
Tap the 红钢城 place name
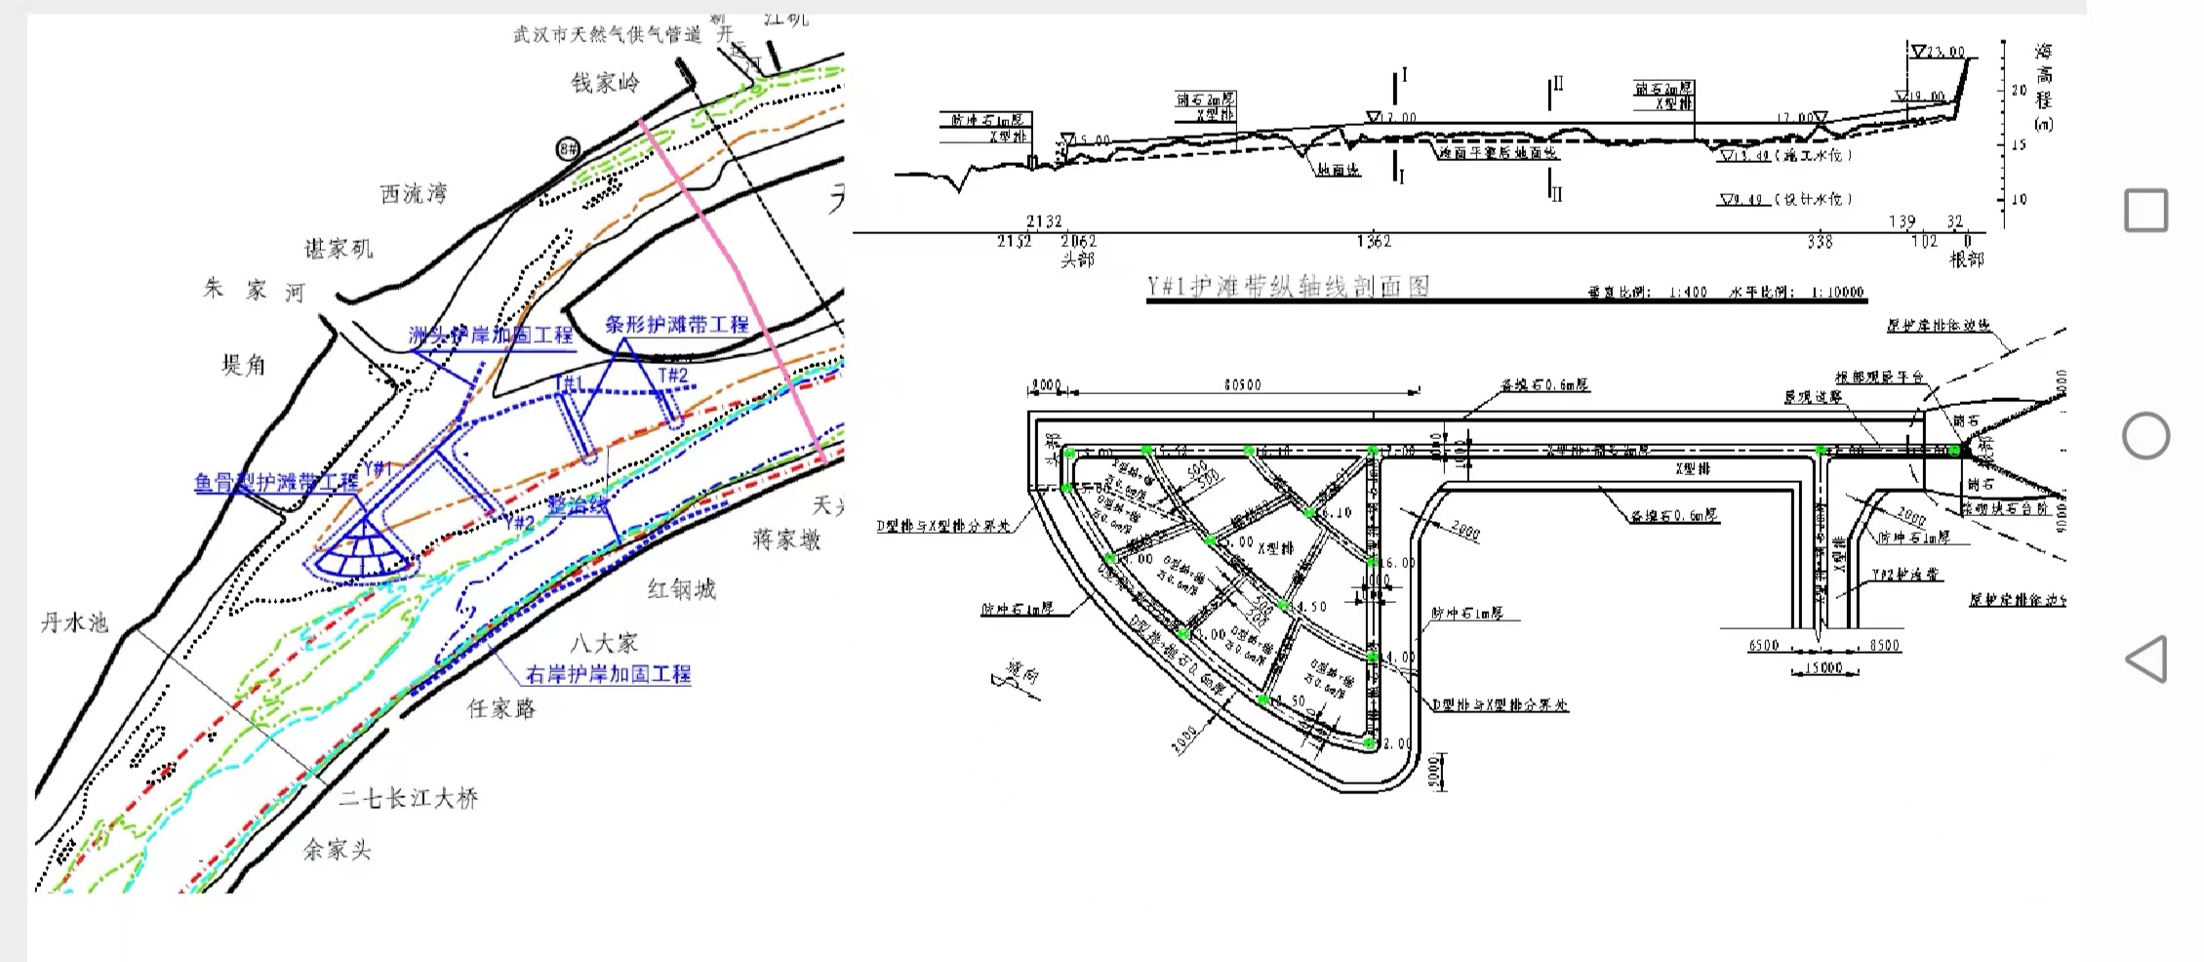click(x=681, y=589)
